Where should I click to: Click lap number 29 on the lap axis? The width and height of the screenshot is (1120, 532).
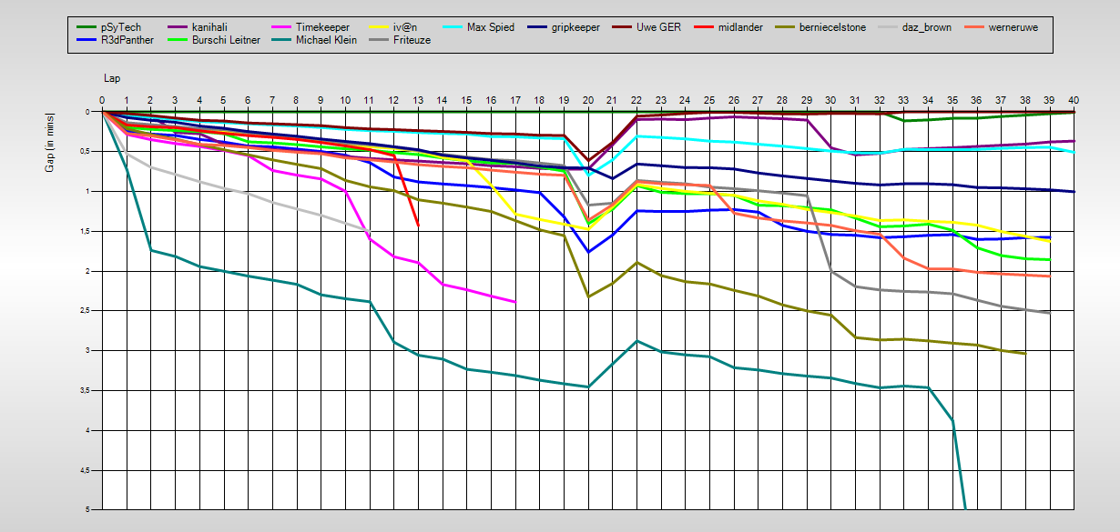(807, 101)
